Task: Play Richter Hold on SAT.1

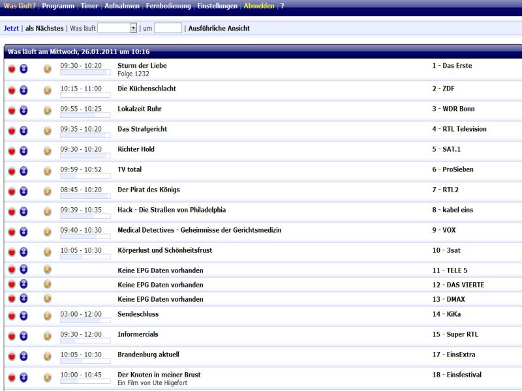Action: tap(47, 151)
